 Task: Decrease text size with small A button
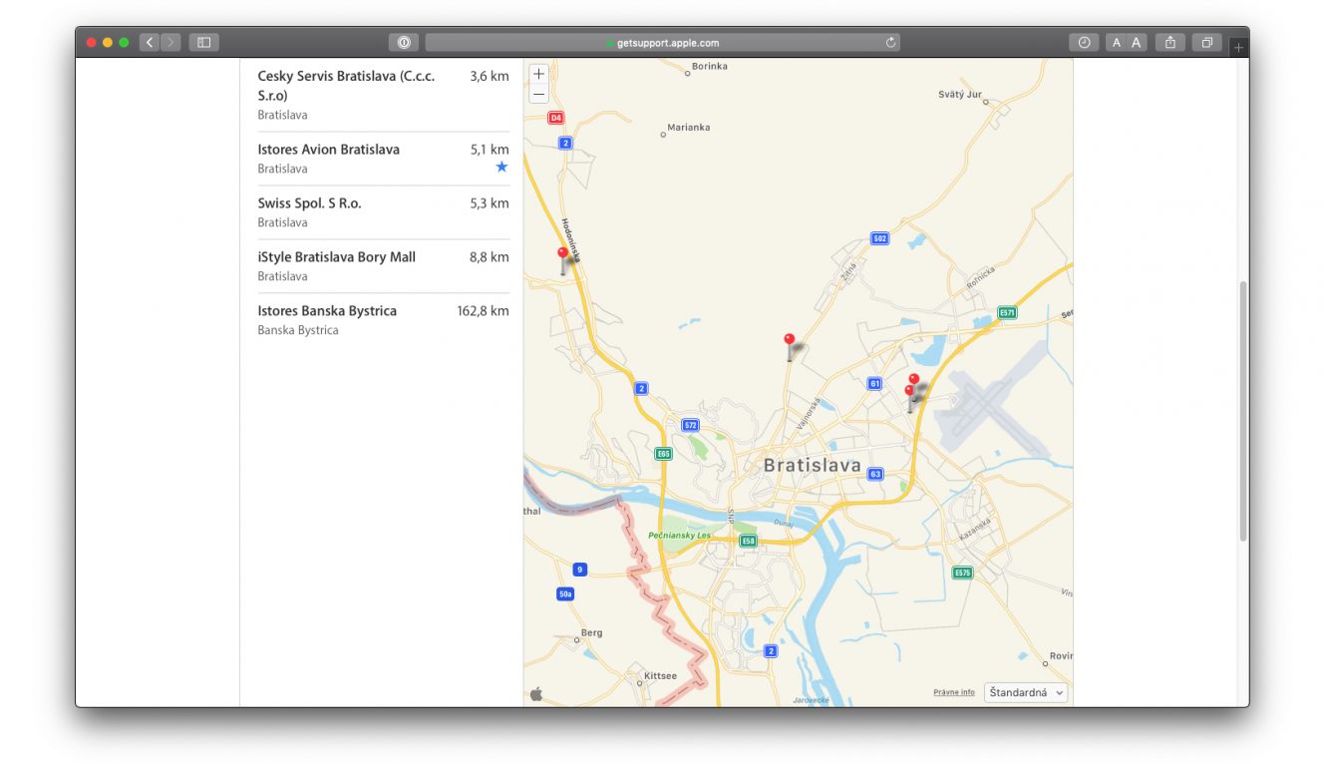pos(1116,42)
